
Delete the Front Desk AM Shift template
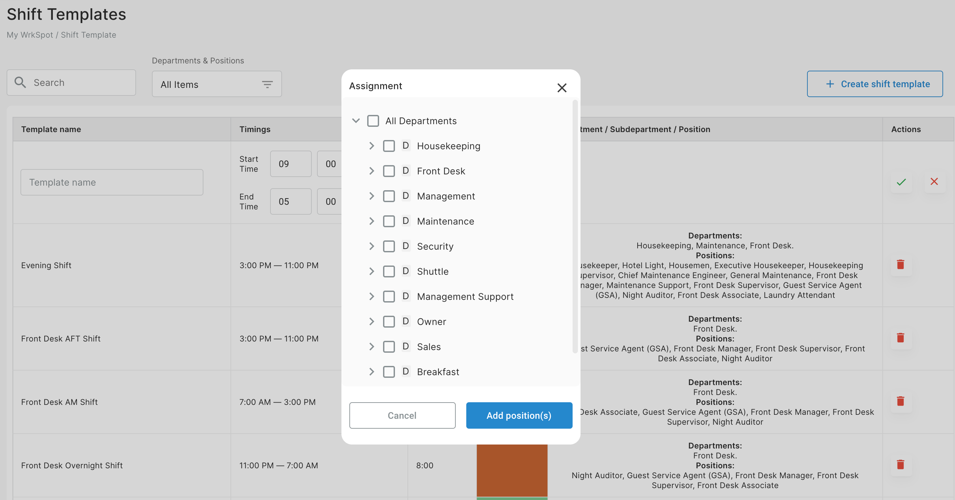coord(901,401)
